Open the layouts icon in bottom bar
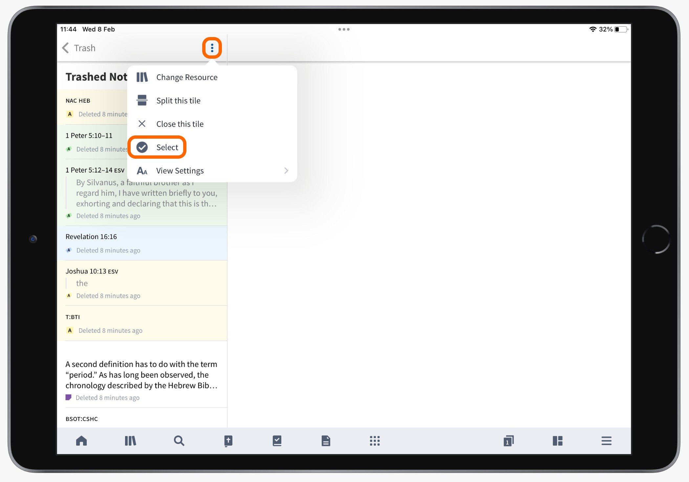Screen dimensions: 689x482 pyautogui.click(x=557, y=441)
